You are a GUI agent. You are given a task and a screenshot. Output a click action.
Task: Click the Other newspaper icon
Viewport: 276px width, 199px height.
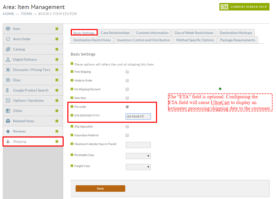coord(8,111)
